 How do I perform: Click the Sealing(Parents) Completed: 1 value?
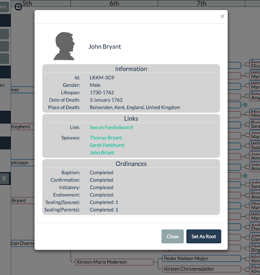104,210
